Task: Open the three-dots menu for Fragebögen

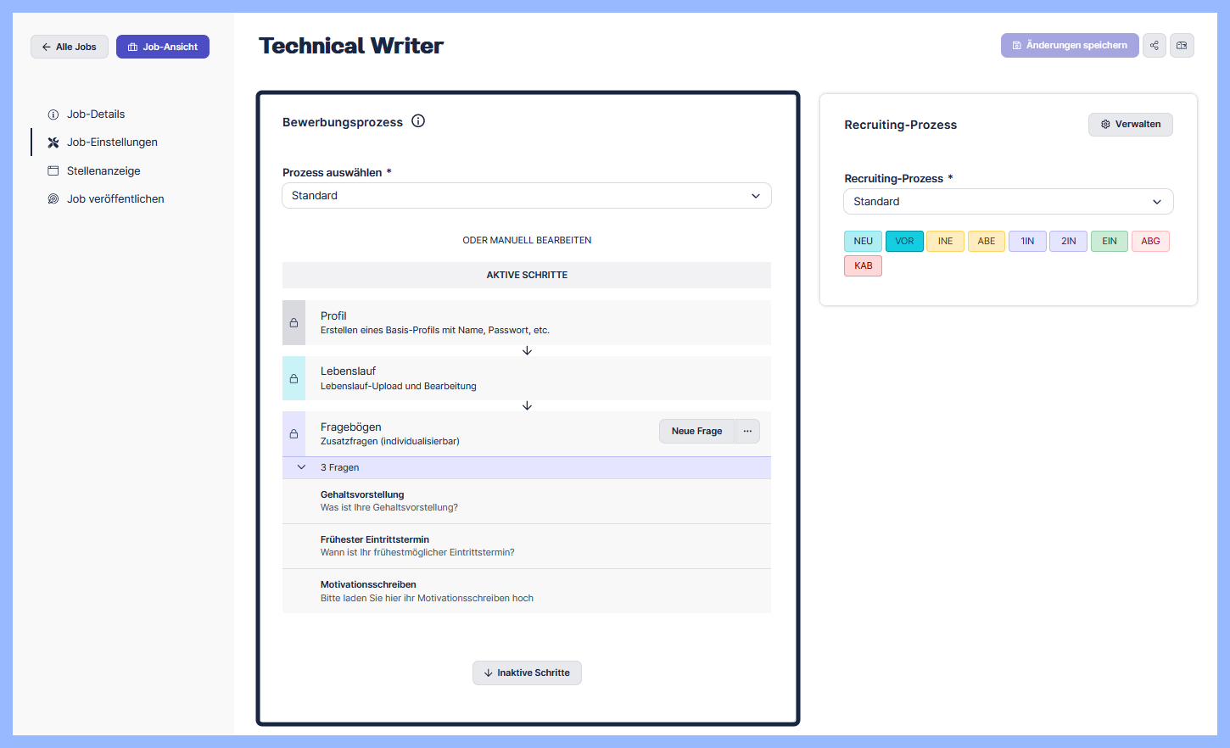Action: point(747,432)
